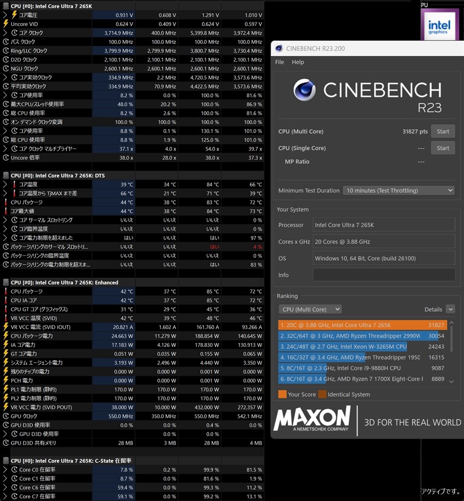This screenshot has width=464, height=501.
Task: Click the lightning icon beside PL1 電力制限 (静的)
Action: (x=6, y=389)
